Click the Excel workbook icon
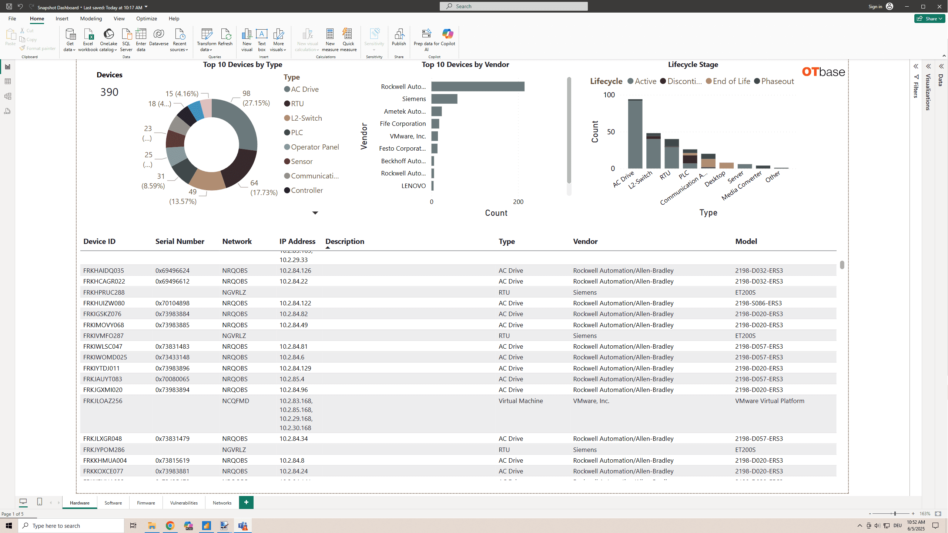Viewport: 948px width, 533px height. (x=88, y=40)
